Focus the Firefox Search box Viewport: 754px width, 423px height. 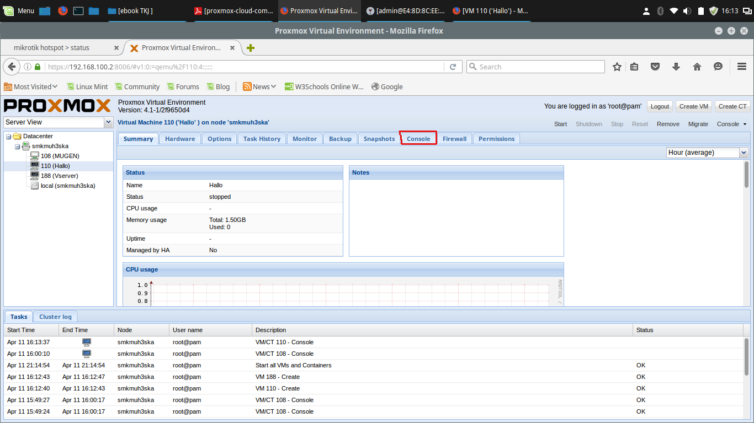535,67
